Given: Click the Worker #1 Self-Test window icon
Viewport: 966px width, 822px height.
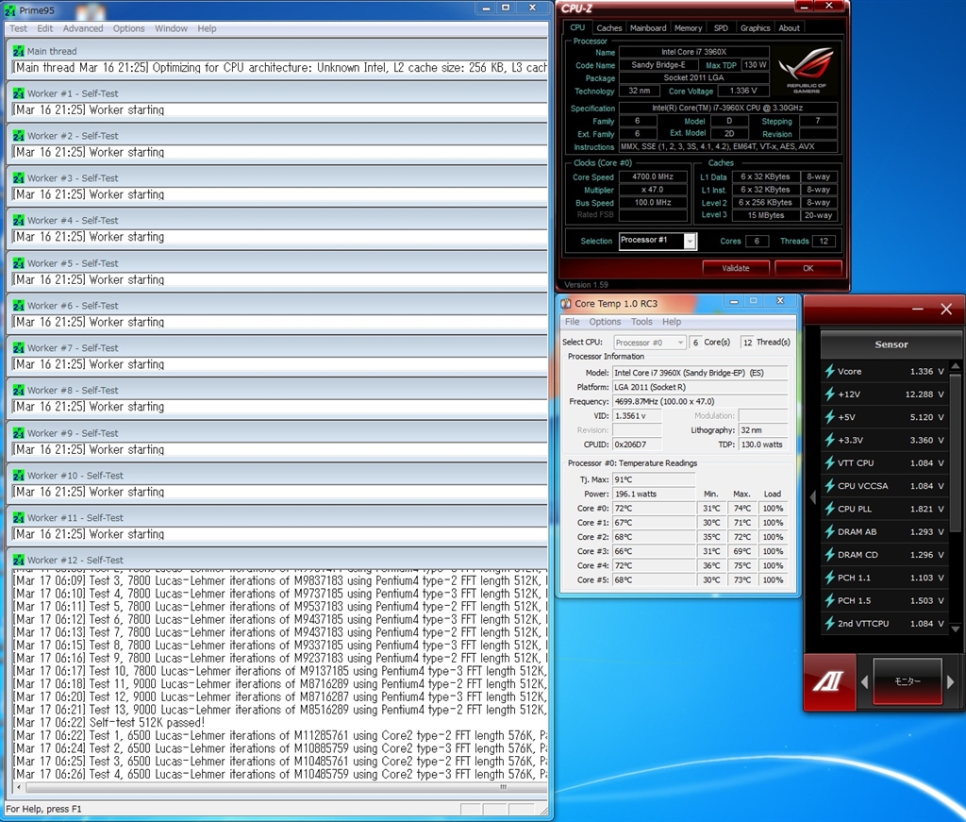Looking at the screenshot, I should pos(18,93).
